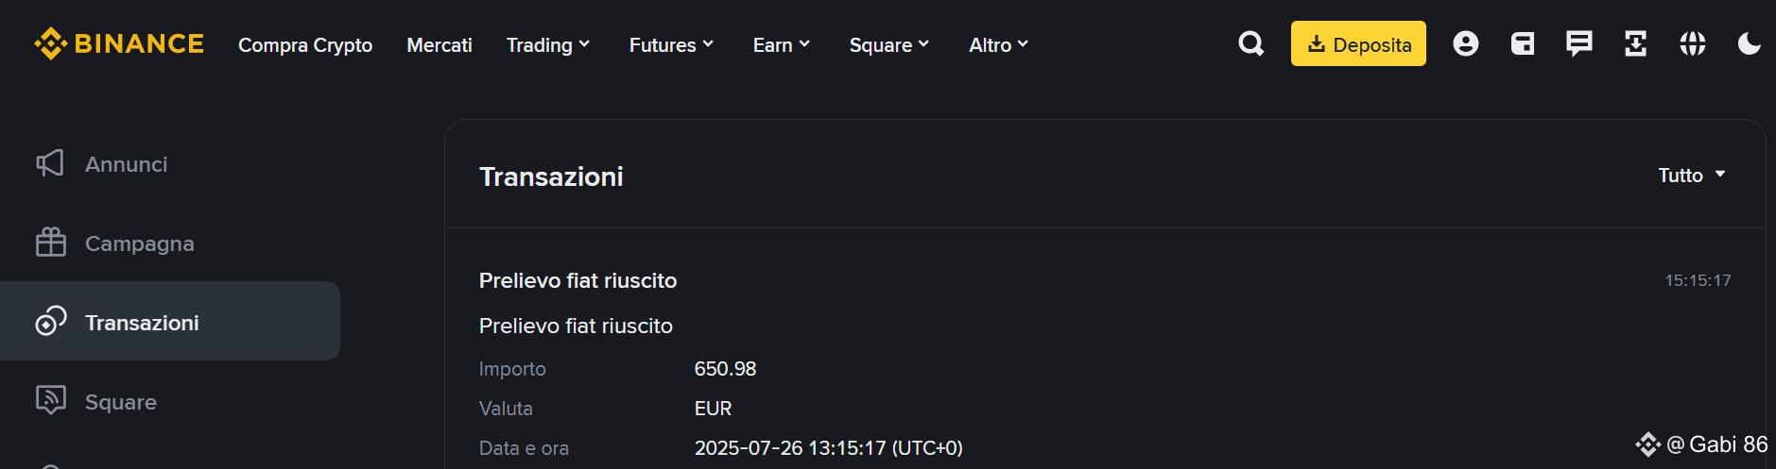Screen dimensions: 1776x469
Task: Click the download app icon
Action: pos(1635,43)
